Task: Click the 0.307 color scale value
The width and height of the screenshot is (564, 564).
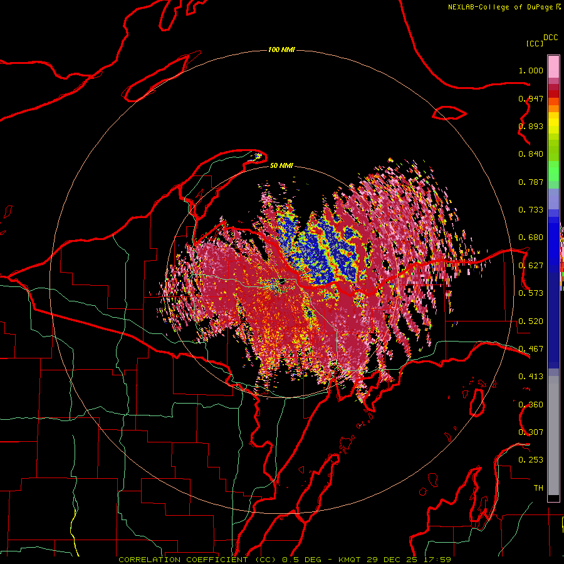Action: 531,432
